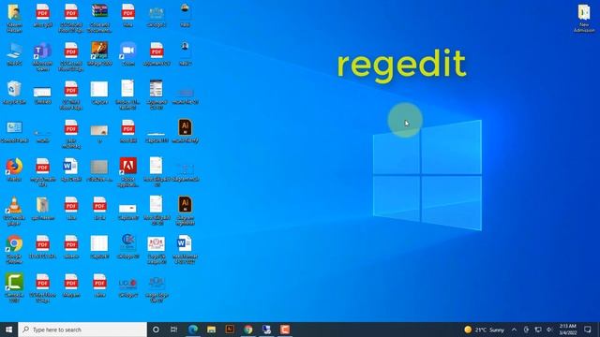
Task: Open Adobe Illustrator from the taskbar
Action: [x=230, y=330]
